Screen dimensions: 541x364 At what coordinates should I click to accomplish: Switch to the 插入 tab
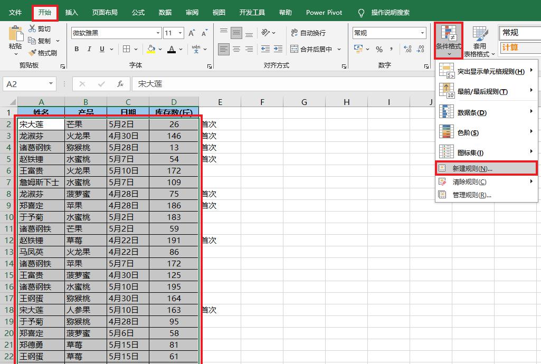pos(71,13)
